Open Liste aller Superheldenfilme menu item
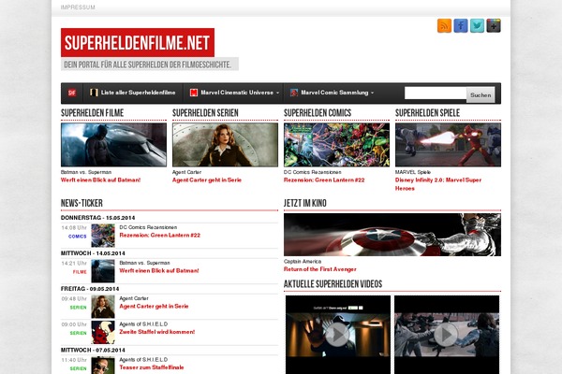Screen dimensions: 562x374 pos(138,93)
